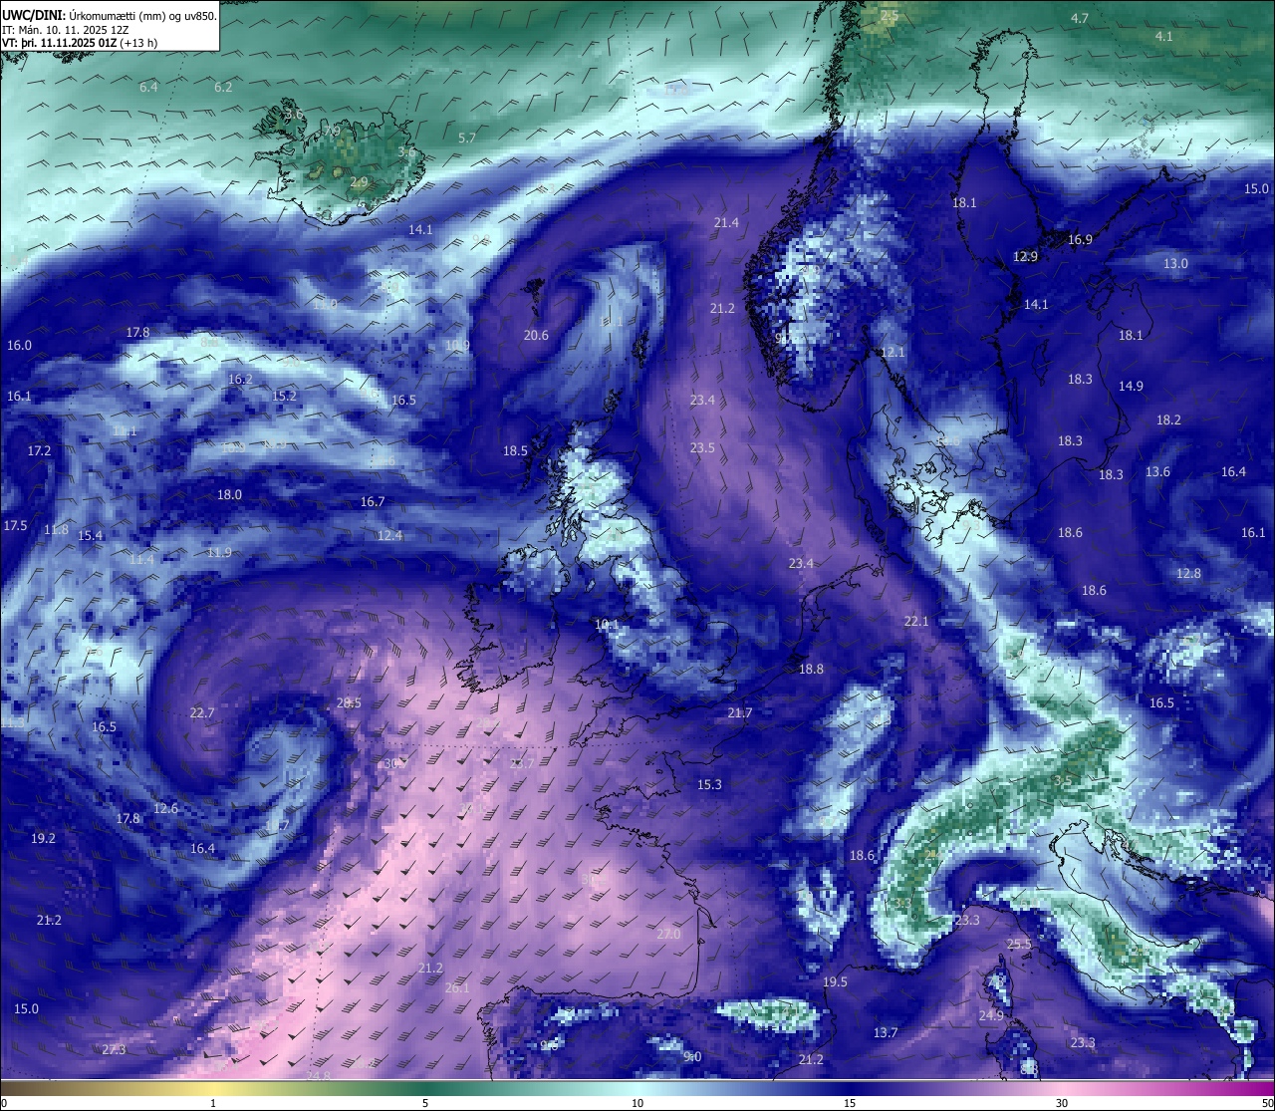The image size is (1275, 1111).
Task: Click the 28.5 value on the map
Action: coord(349,703)
